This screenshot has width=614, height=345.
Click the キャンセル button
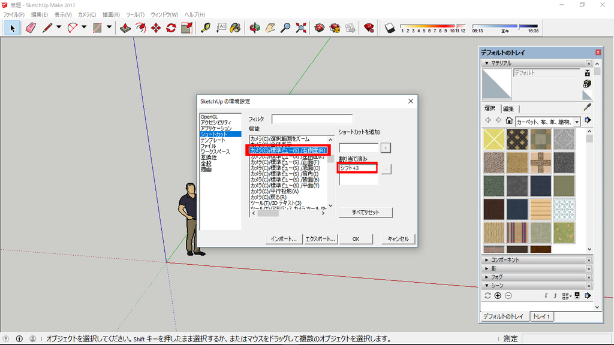pyautogui.click(x=398, y=239)
